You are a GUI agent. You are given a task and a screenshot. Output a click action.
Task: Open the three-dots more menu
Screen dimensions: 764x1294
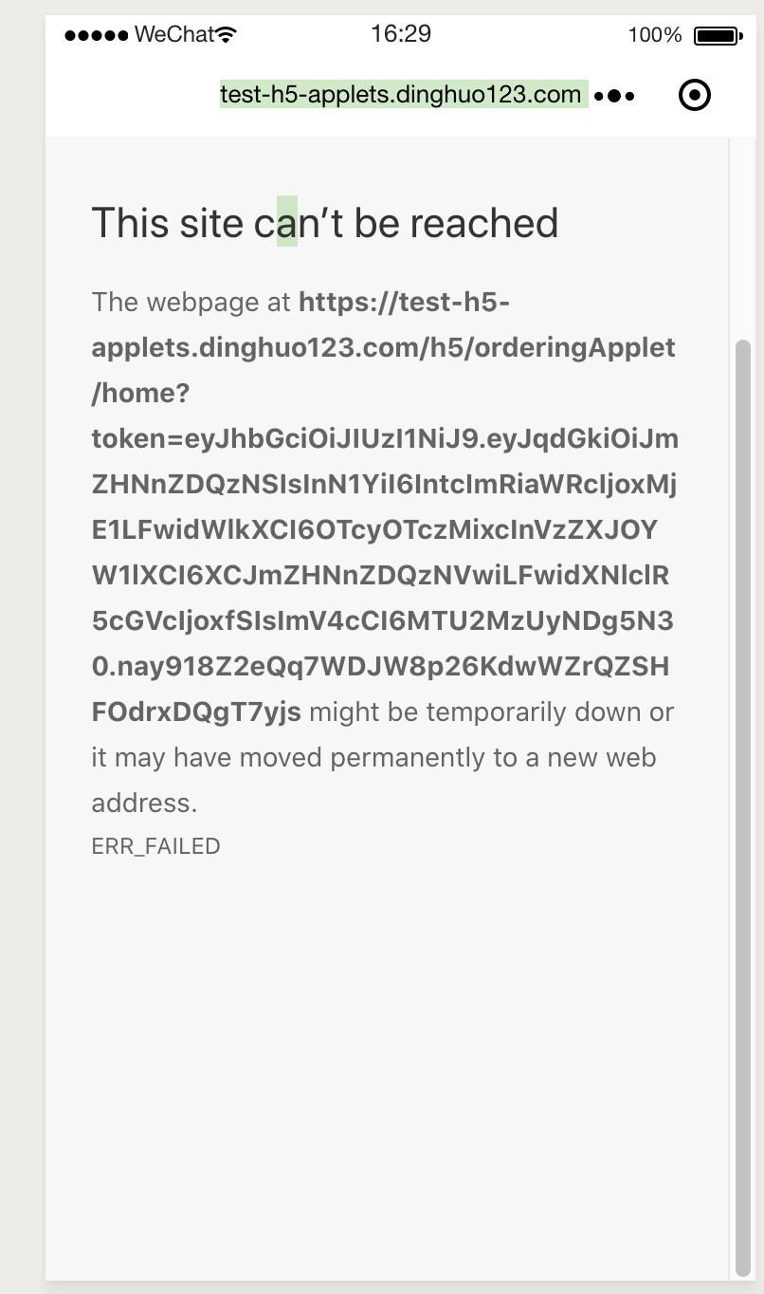pyautogui.click(x=614, y=96)
